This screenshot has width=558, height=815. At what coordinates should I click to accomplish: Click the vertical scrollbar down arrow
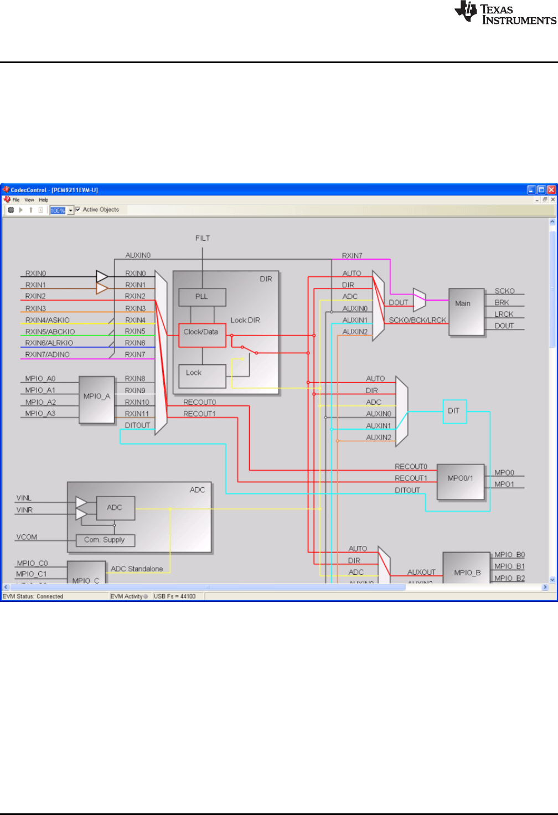click(x=552, y=579)
